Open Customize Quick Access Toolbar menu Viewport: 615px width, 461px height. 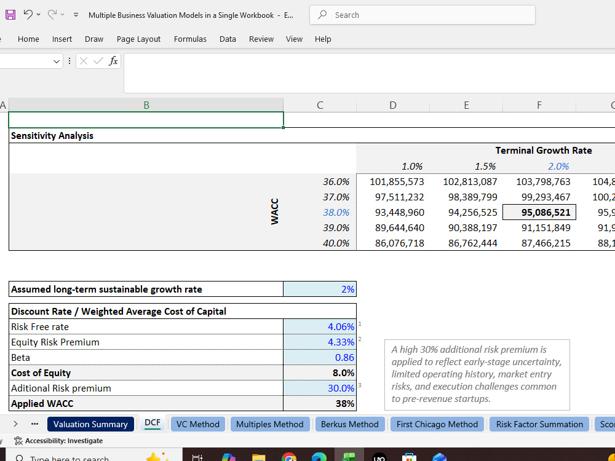point(76,15)
